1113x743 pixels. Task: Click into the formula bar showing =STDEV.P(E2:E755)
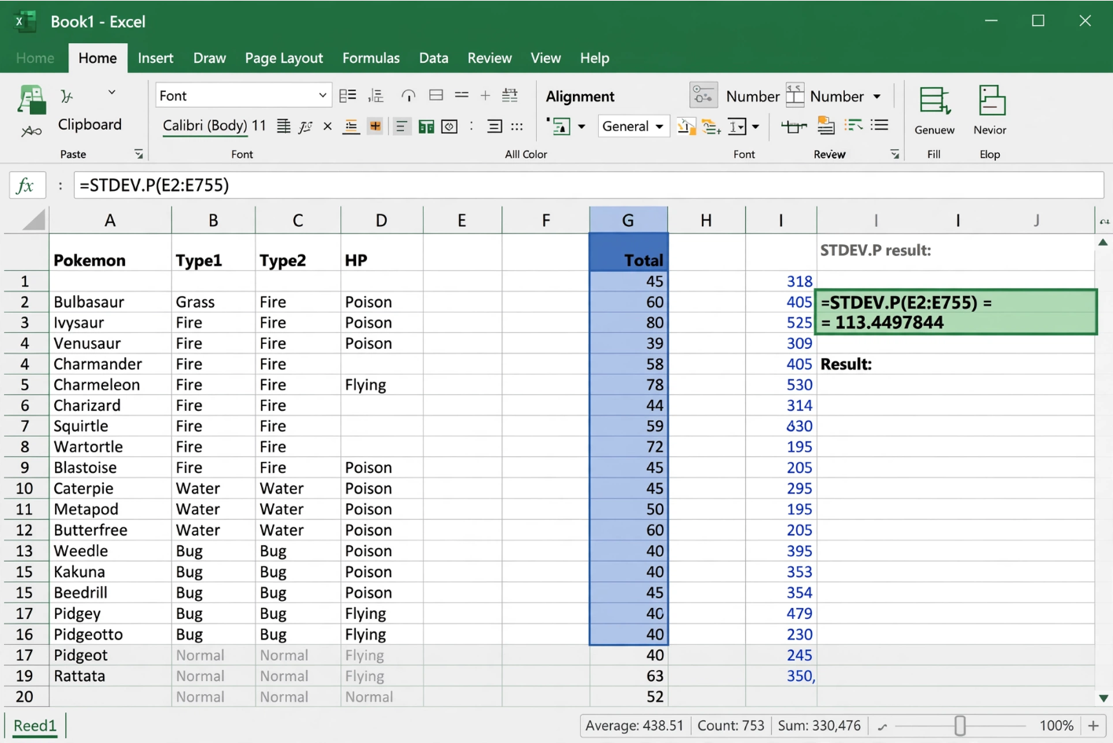[x=588, y=185]
